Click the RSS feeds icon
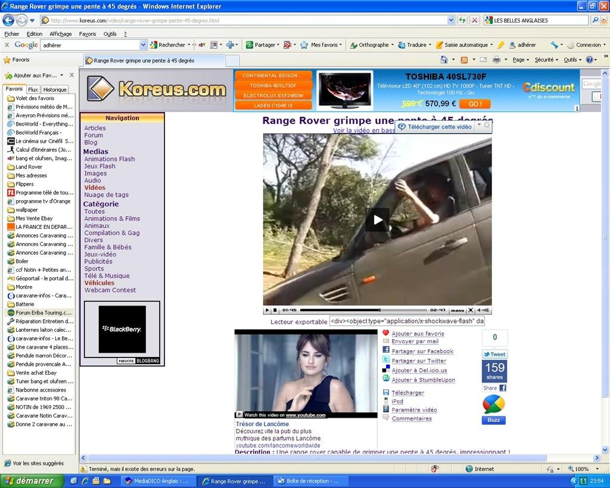Screen dimensions: 610x488 [x=464, y=60]
